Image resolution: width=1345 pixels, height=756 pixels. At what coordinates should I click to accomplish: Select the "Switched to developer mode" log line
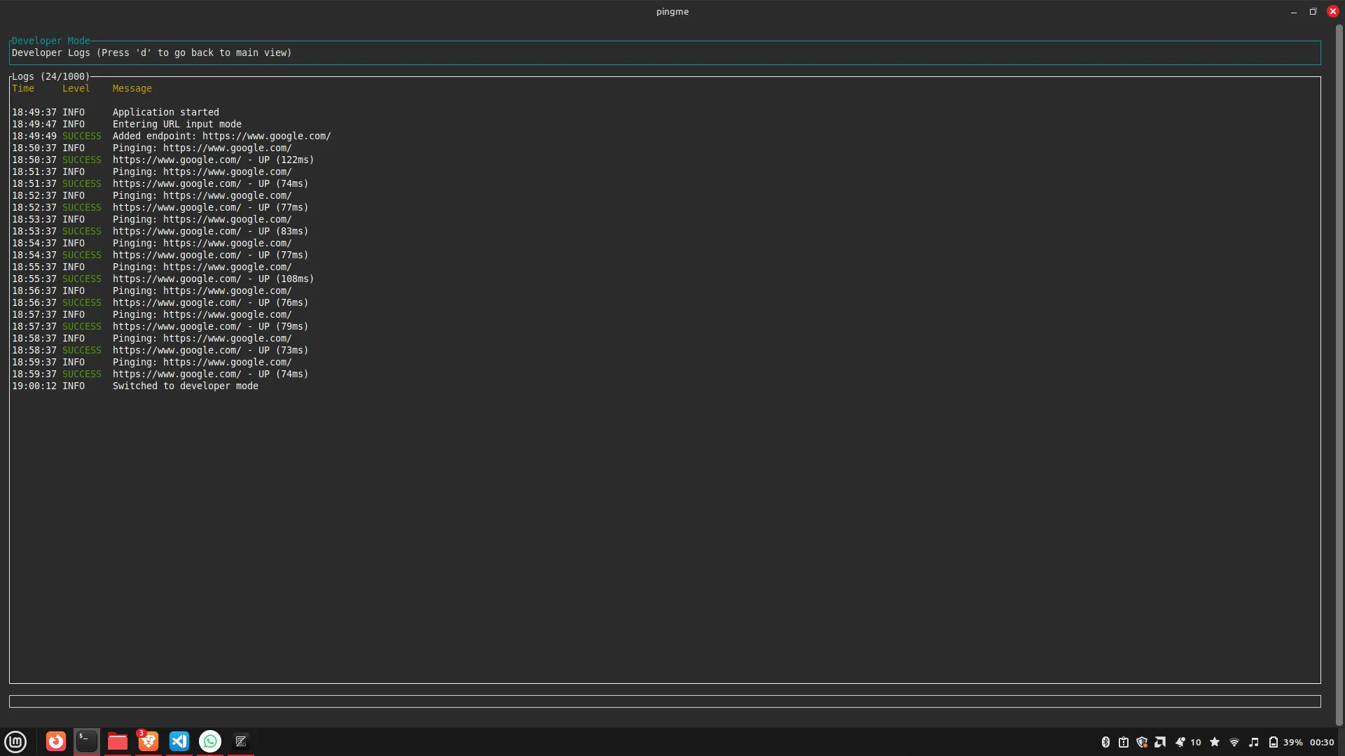[x=135, y=386]
